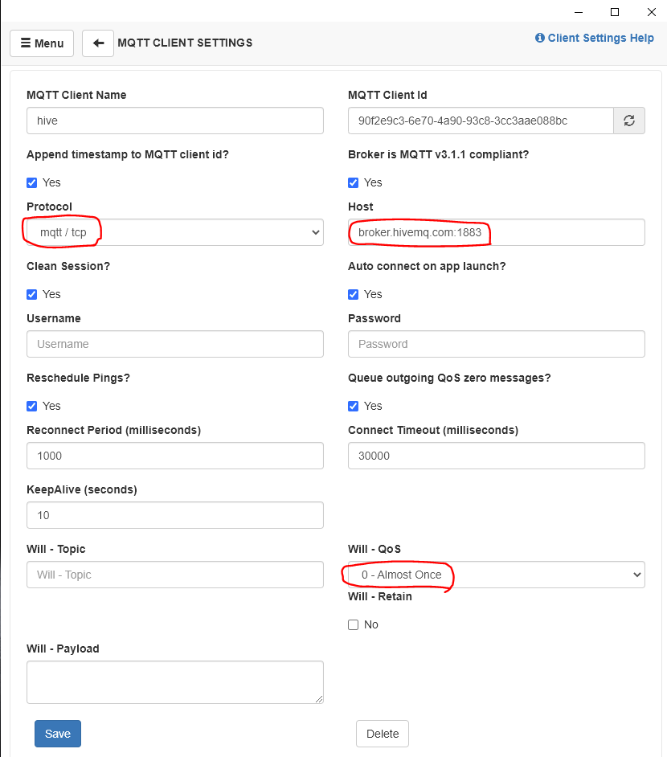Toggle Queue outgoing QoS zero messages checkbox
This screenshot has height=757, width=667.
(354, 406)
